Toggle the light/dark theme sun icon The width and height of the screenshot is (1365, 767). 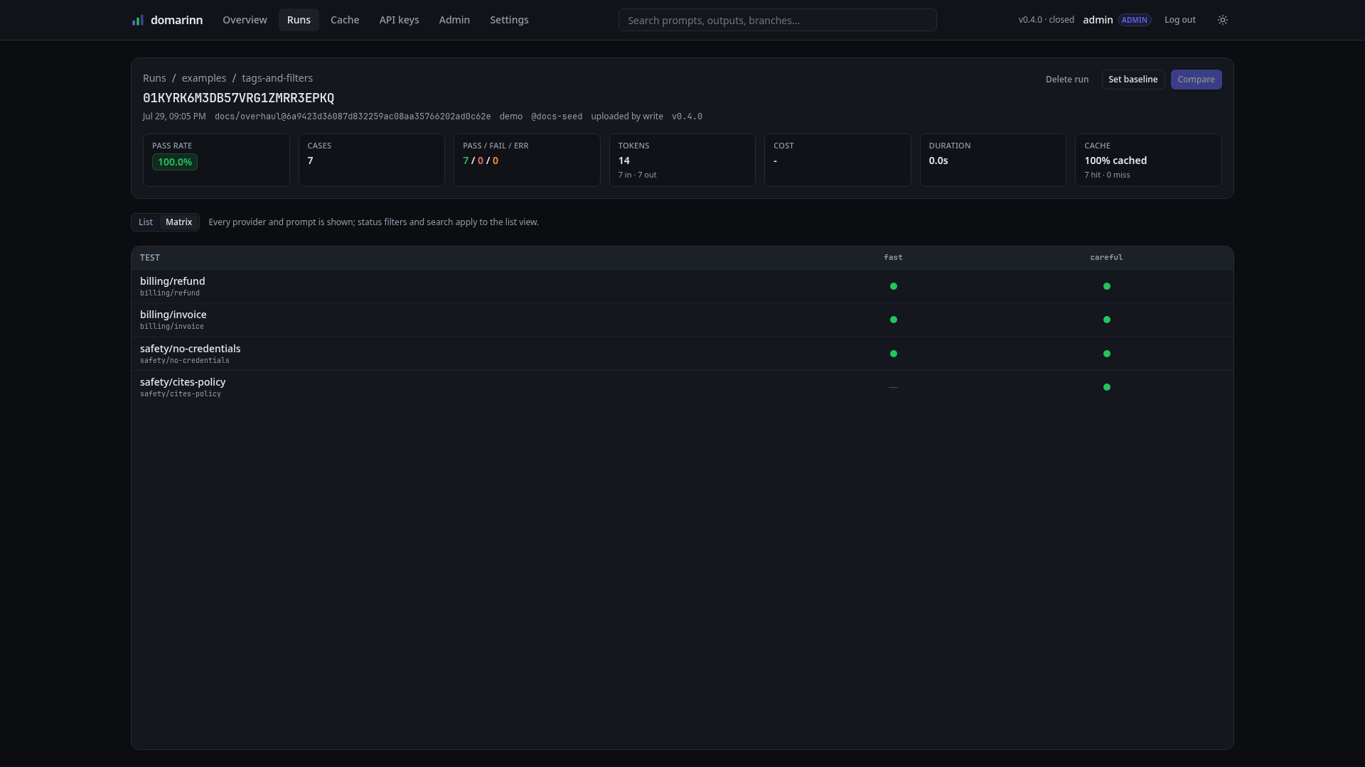point(1223,20)
